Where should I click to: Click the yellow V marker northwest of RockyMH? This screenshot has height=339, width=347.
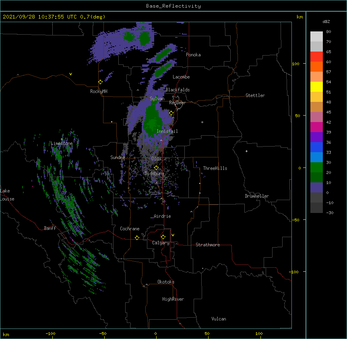pos(70,74)
